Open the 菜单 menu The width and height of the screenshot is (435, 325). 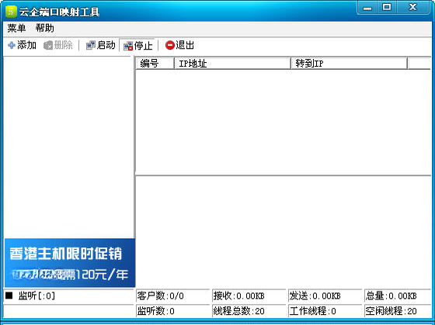(x=16, y=28)
